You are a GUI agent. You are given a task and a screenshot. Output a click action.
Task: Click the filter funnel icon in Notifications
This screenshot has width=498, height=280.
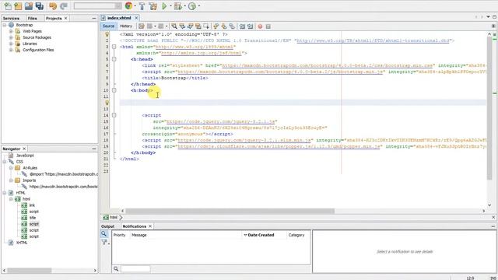tap(104, 242)
